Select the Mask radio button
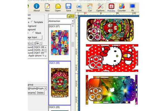The width and height of the screenshot is (167, 111). point(33,33)
